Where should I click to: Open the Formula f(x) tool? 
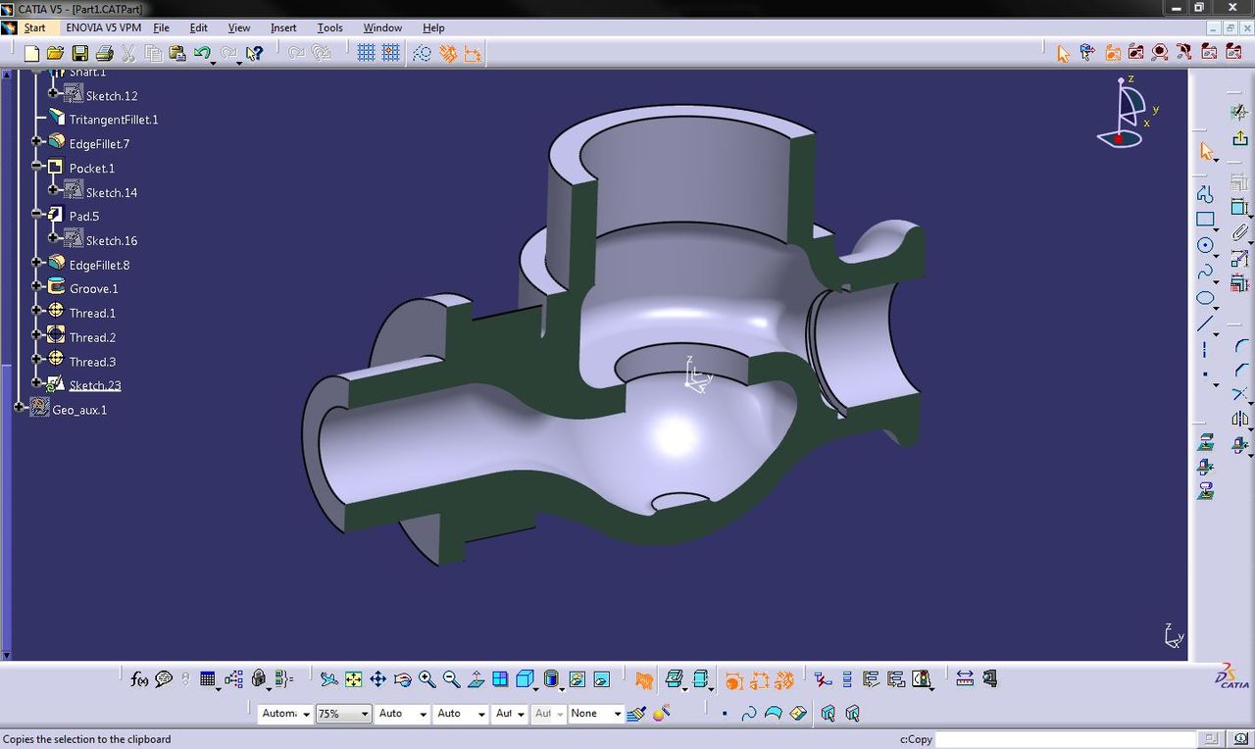[139, 678]
